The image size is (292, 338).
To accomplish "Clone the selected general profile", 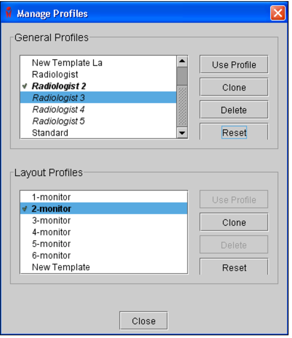I will point(234,88).
